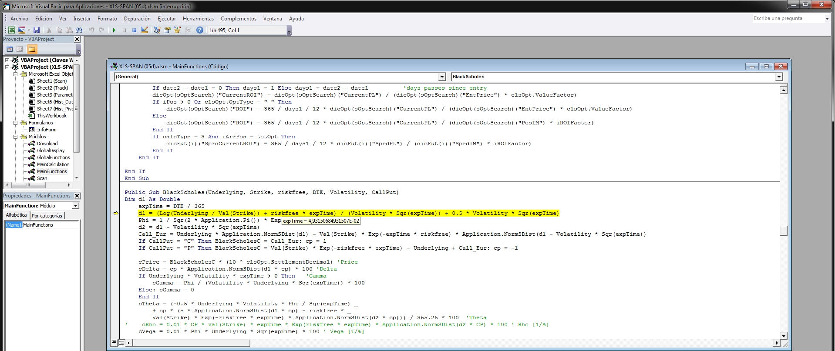The height and width of the screenshot is (351, 835).
Task: Open the Ejecutar menu
Action: pyautogui.click(x=167, y=19)
